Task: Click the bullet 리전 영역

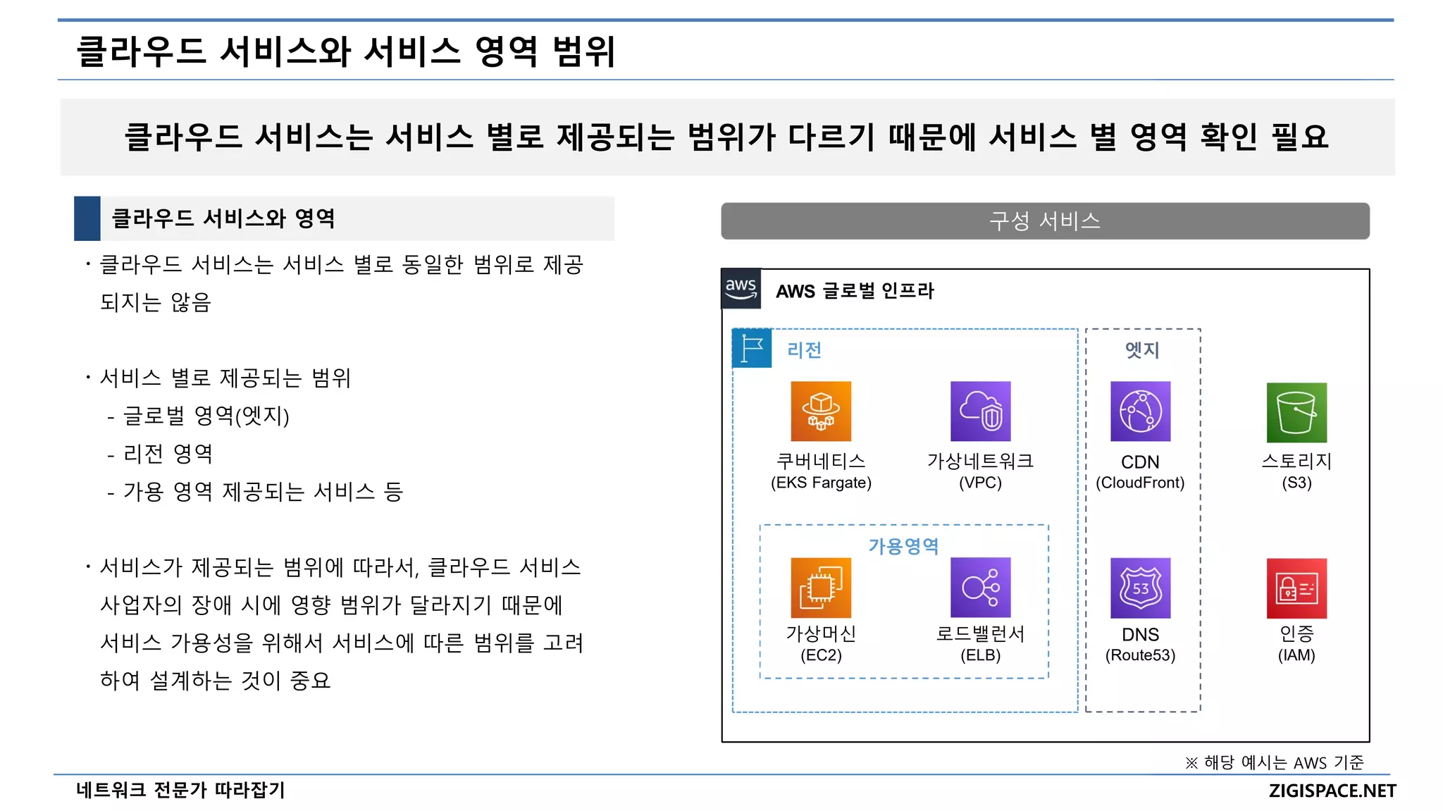Action: point(159,454)
